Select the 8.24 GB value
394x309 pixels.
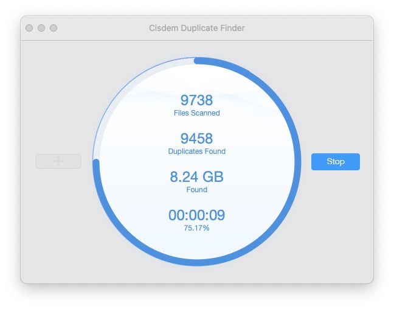(196, 177)
